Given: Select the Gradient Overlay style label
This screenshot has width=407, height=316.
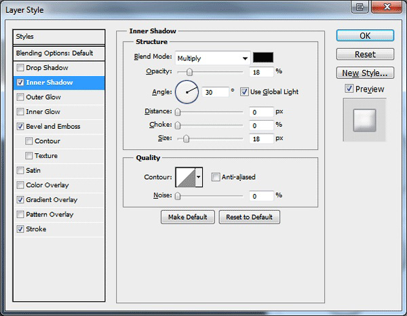Looking at the screenshot, I should pyautogui.click(x=52, y=200).
